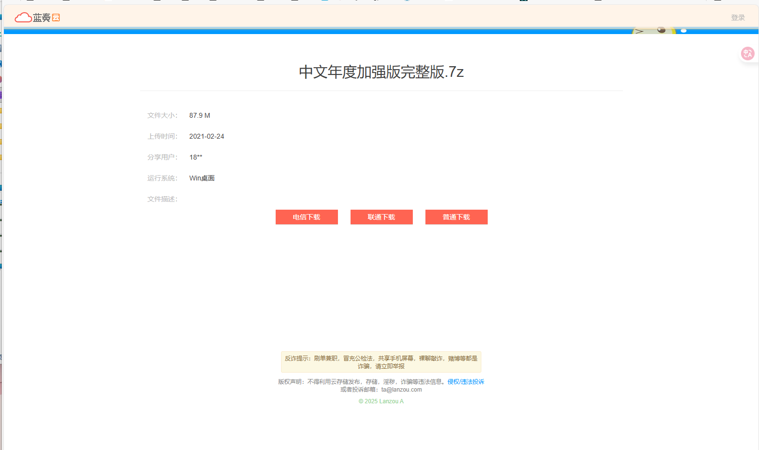Open the 侵权/违法投诉 complaint link

(x=465, y=381)
